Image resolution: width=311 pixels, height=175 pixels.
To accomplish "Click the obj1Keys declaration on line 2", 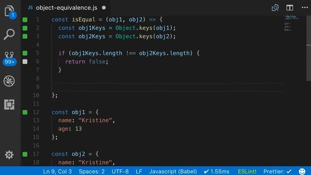I will click(x=92, y=28).
